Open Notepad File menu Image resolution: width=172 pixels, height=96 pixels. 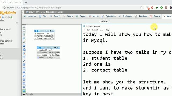84,30
